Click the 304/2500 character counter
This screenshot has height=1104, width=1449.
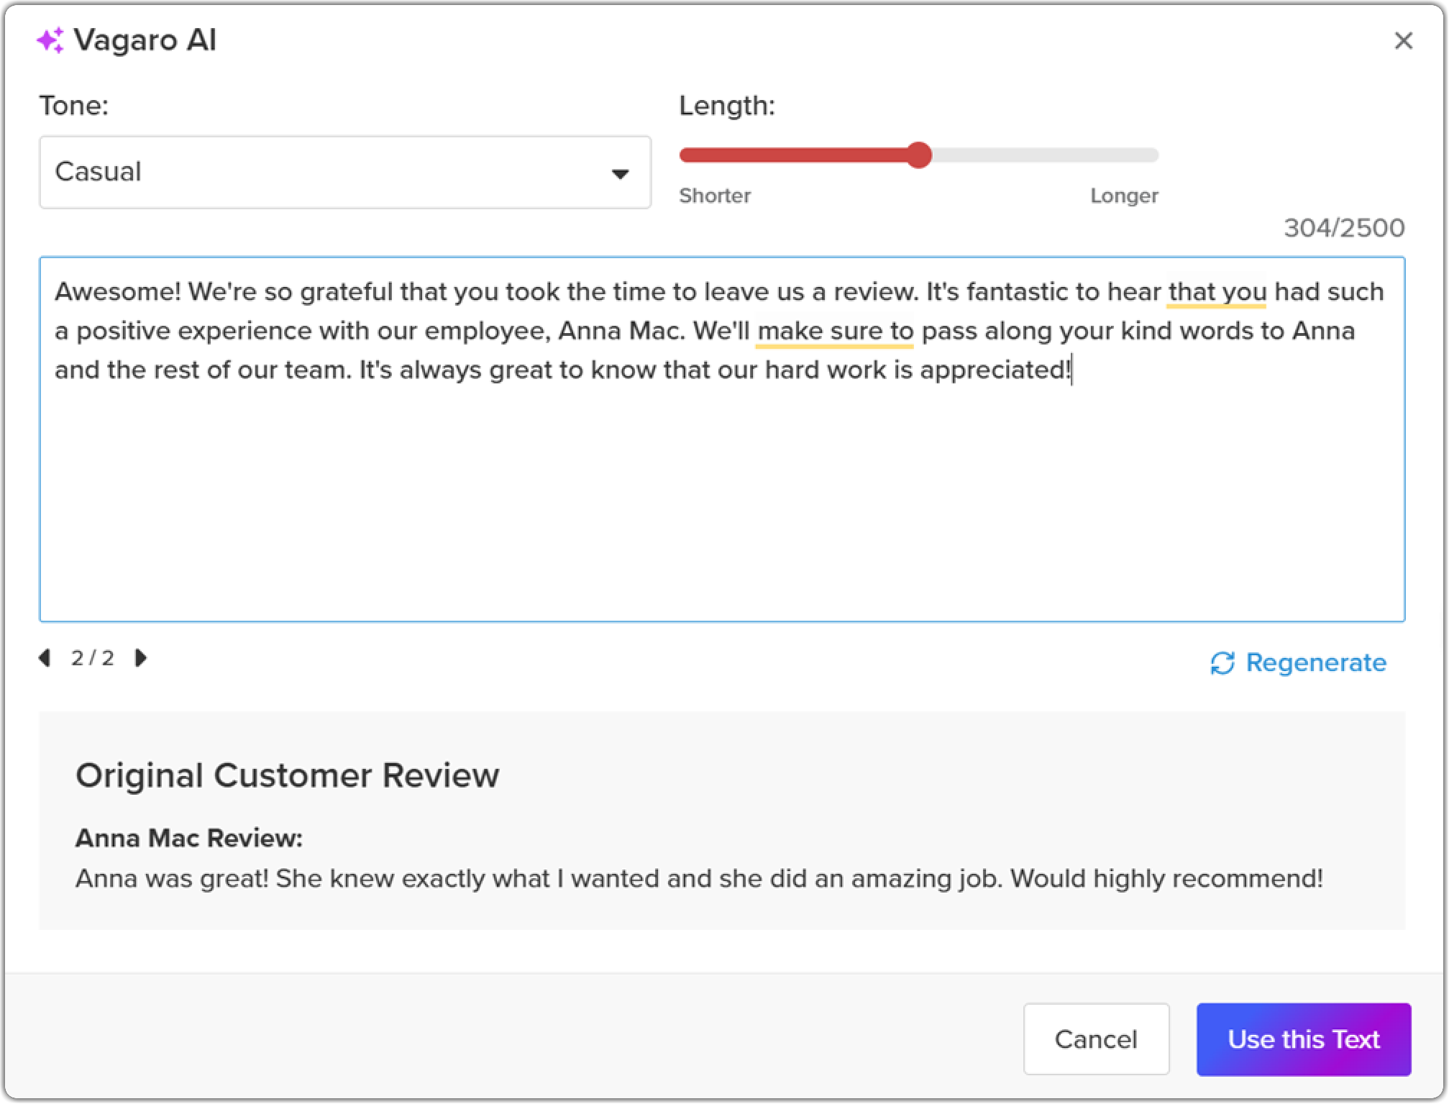pyautogui.click(x=1344, y=228)
